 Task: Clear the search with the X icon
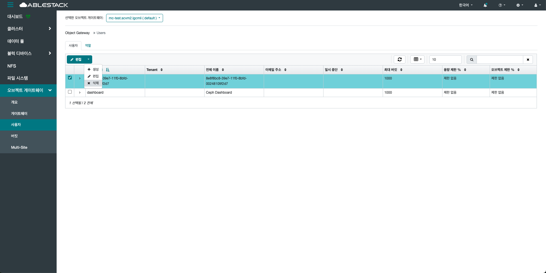(x=528, y=60)
